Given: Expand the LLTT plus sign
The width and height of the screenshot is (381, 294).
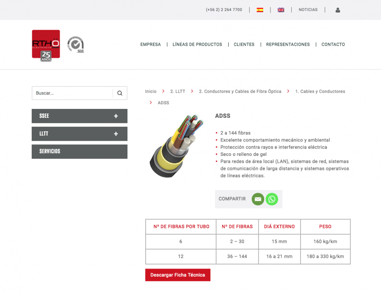Looking at the screenshot, I should pyautogui.click(x=116, y=134).
